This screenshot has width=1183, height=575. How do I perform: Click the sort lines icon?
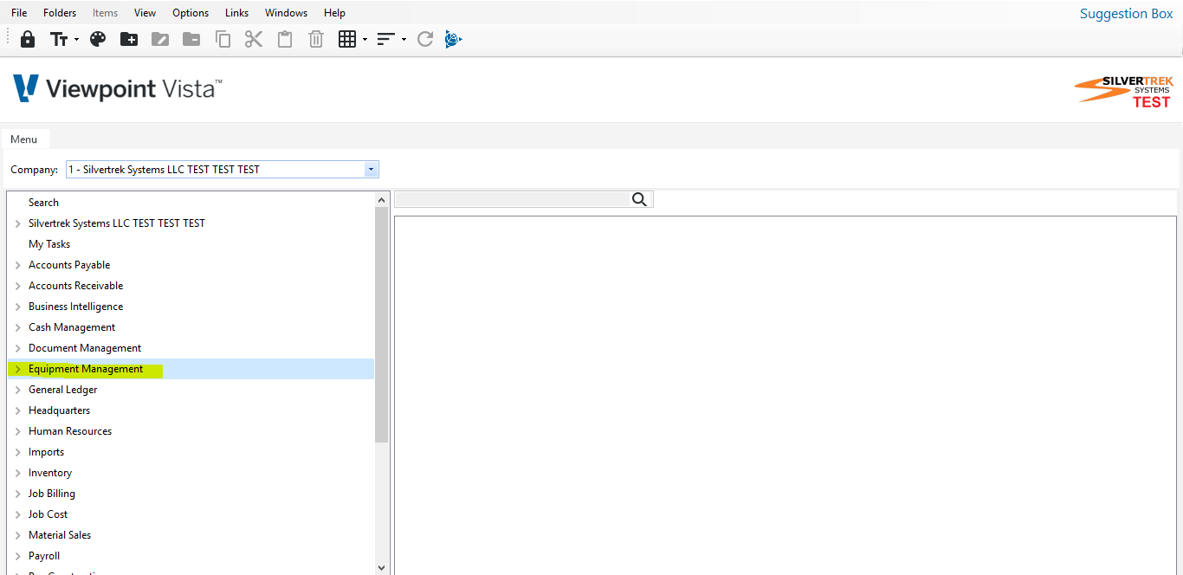tap(386, 39)
